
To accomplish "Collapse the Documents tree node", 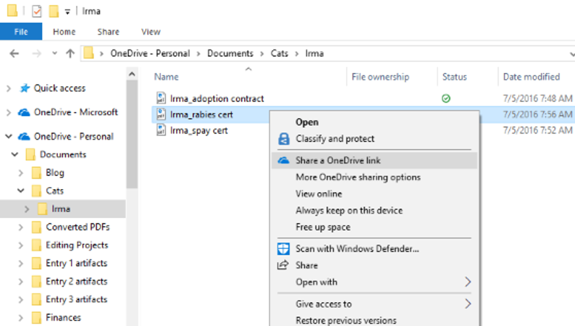I will [14, 154].
